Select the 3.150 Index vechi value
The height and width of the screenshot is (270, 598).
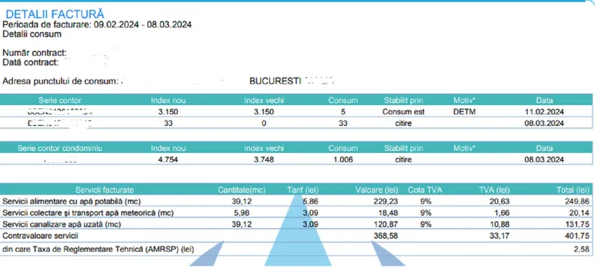coord(264,112)
